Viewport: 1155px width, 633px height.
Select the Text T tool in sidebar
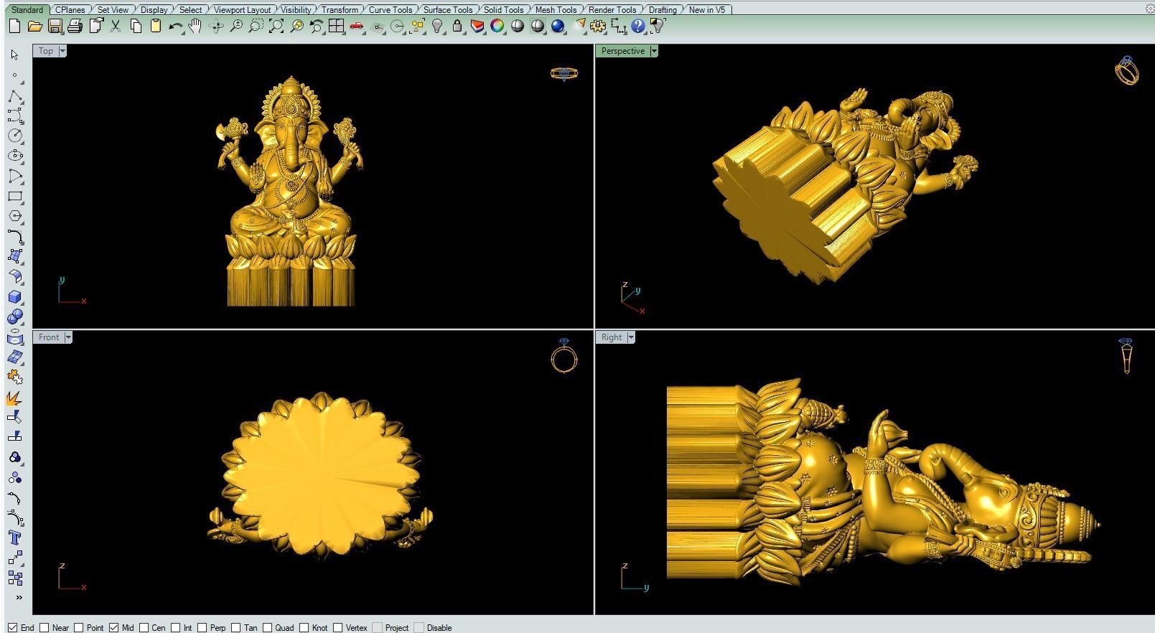pos(15,538)
